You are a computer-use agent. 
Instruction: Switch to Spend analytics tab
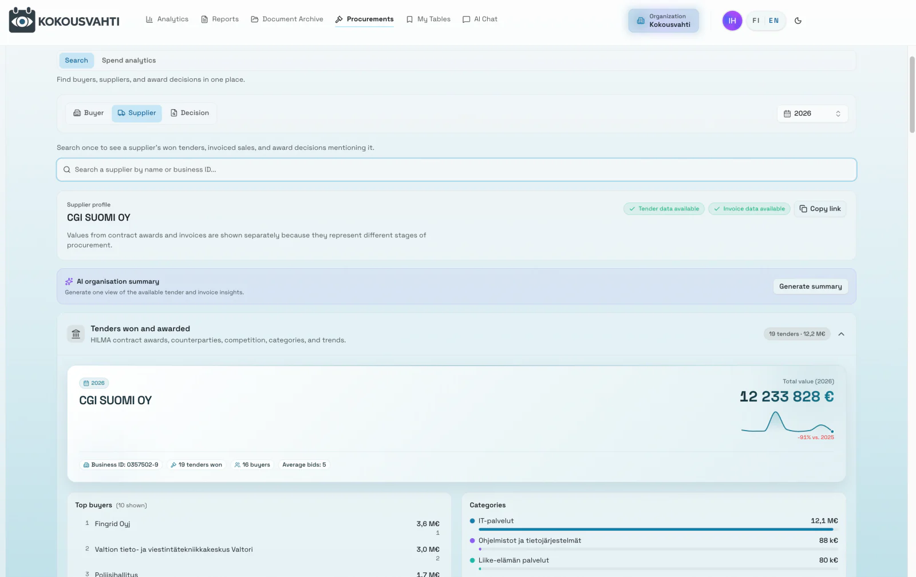pyautogui.click(x=129, y=61)
